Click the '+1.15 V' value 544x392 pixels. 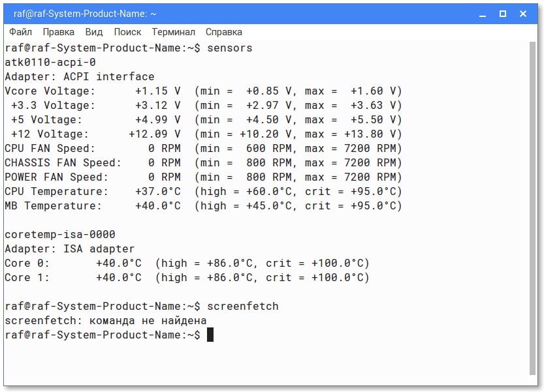pos(158,91)
